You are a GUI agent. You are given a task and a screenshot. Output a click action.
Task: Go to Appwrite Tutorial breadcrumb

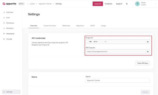pos(45,4)
